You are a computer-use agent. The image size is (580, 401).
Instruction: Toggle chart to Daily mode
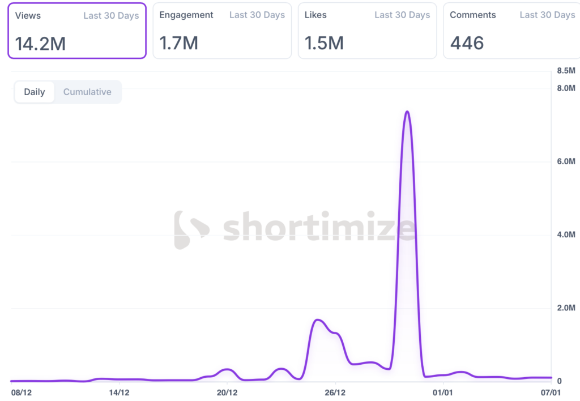pos(35,92)
